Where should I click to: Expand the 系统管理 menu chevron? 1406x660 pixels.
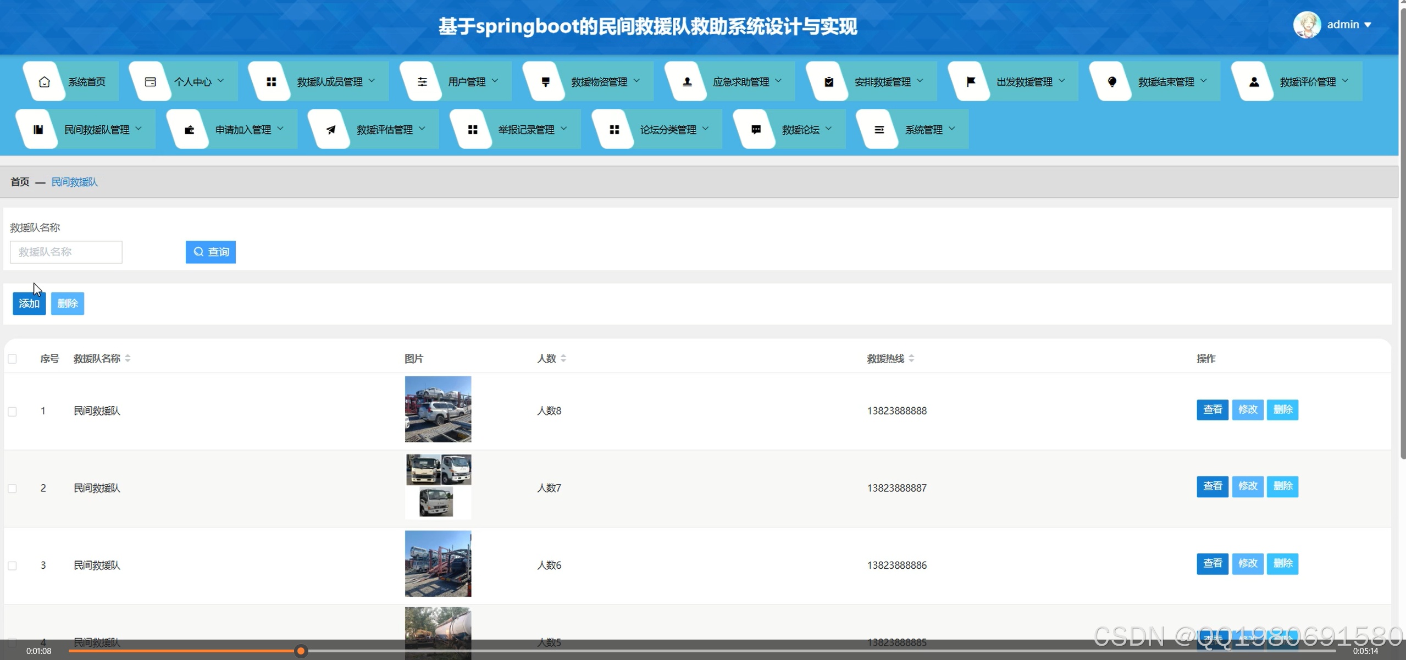(x=952, y=129)
